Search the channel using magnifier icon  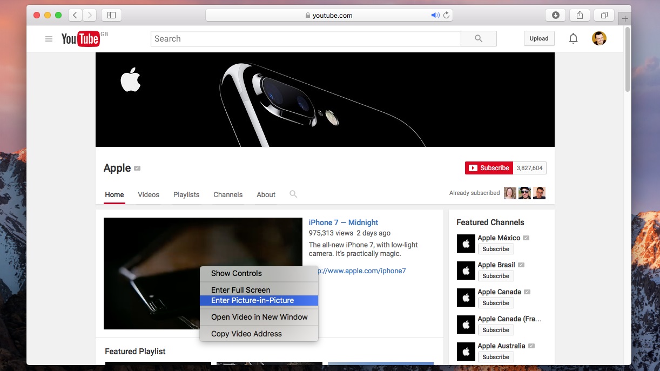click(293, 194)
